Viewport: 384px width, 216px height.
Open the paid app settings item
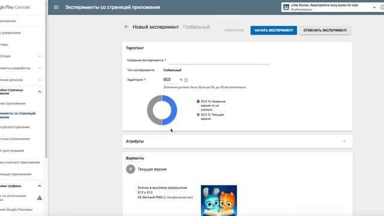point(20,162)
